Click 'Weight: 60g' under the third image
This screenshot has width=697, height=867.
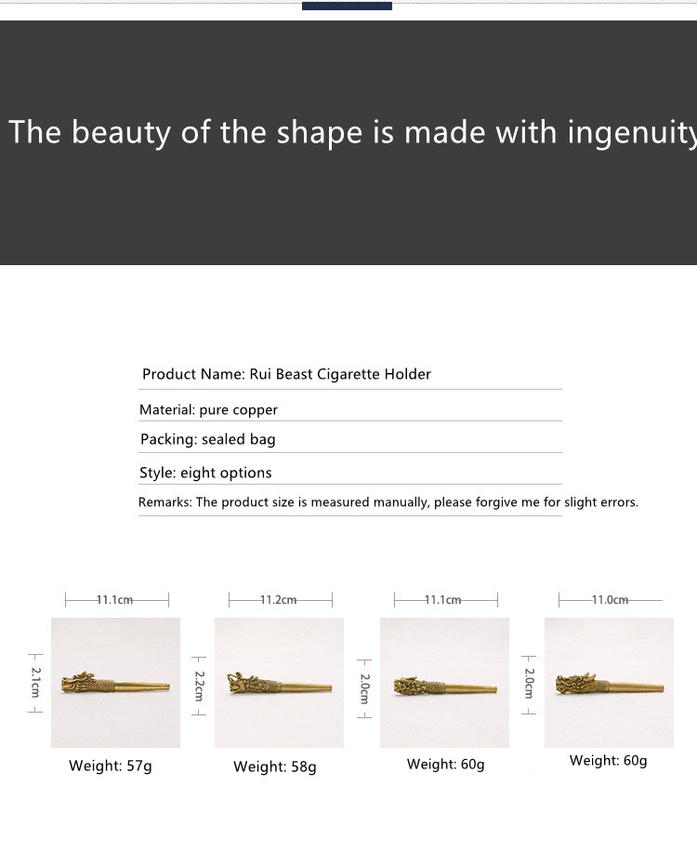[x=445, y=765]
